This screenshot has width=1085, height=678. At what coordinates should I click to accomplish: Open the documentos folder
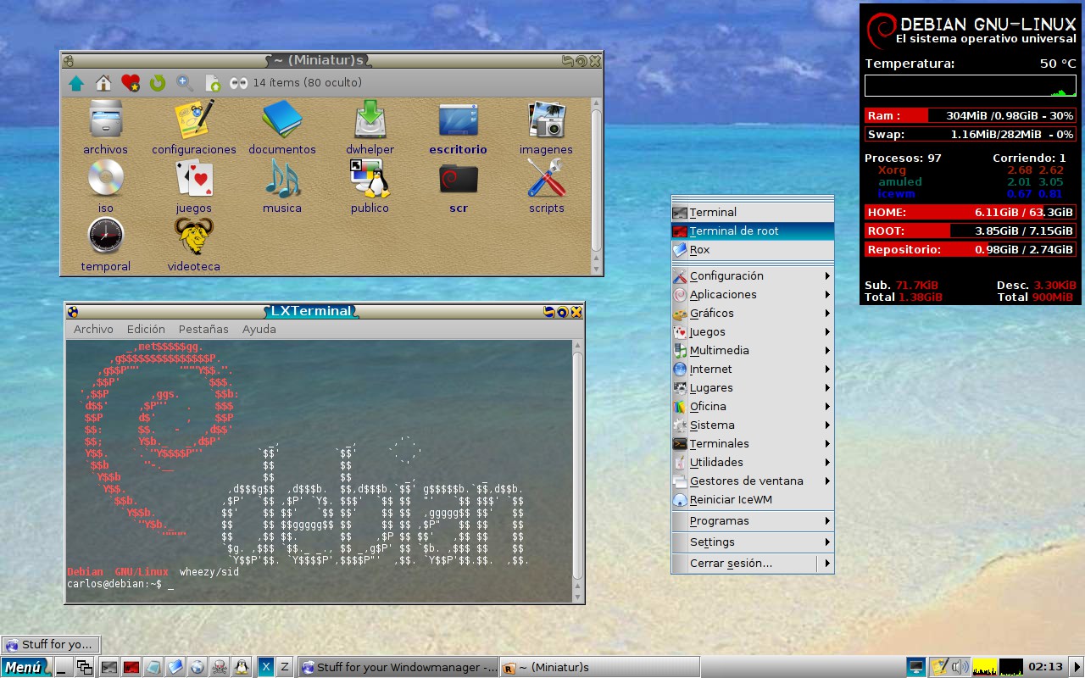pyautogui.click(x=282, y=128)
